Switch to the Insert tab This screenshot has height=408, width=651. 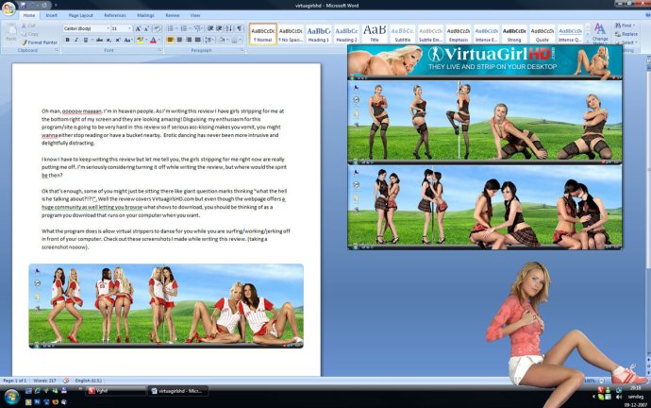pos(52,15)
